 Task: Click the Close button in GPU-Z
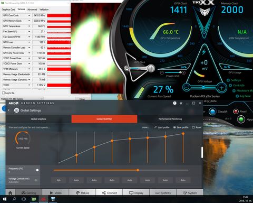point(82,99)
